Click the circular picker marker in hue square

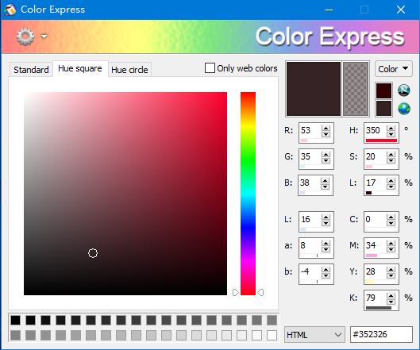(93, 253)
